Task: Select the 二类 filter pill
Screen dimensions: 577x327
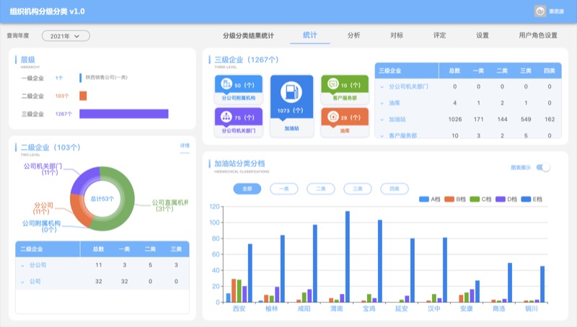Action: [321, 189]
